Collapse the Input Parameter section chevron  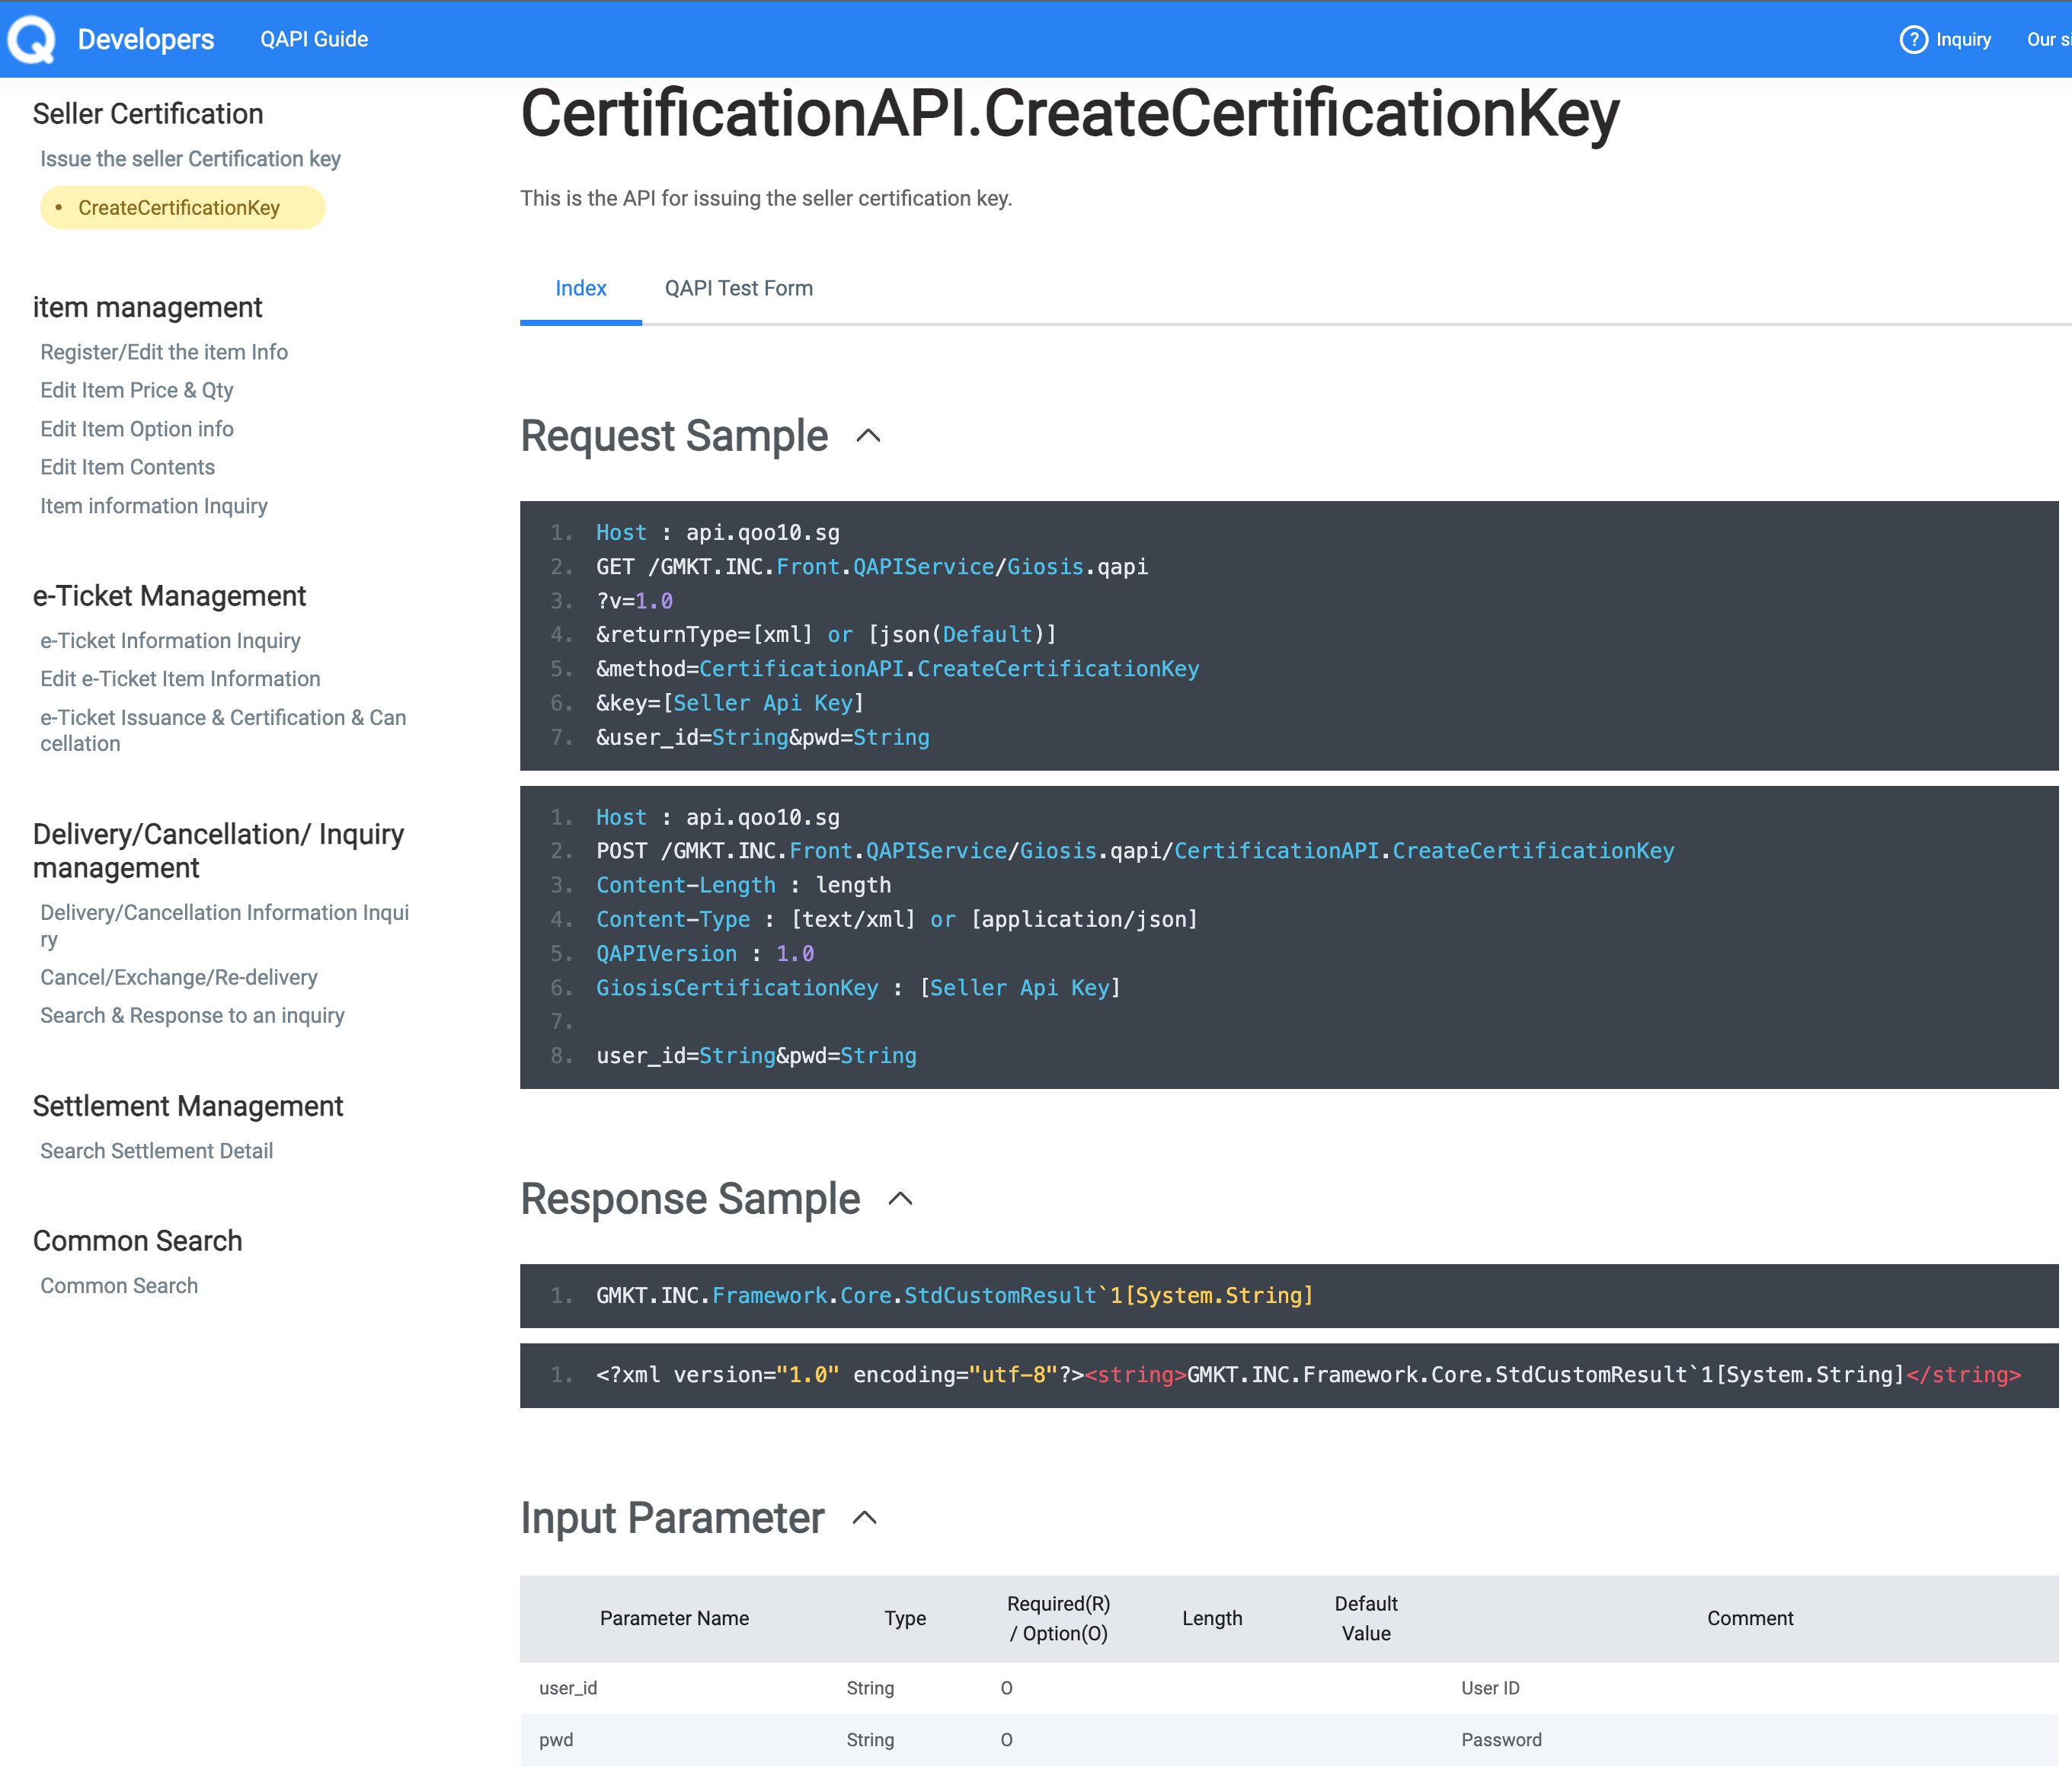tap(864, 1519)
